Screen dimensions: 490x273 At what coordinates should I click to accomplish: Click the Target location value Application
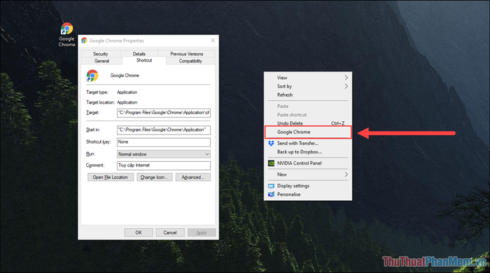click(x=127, y=102)
